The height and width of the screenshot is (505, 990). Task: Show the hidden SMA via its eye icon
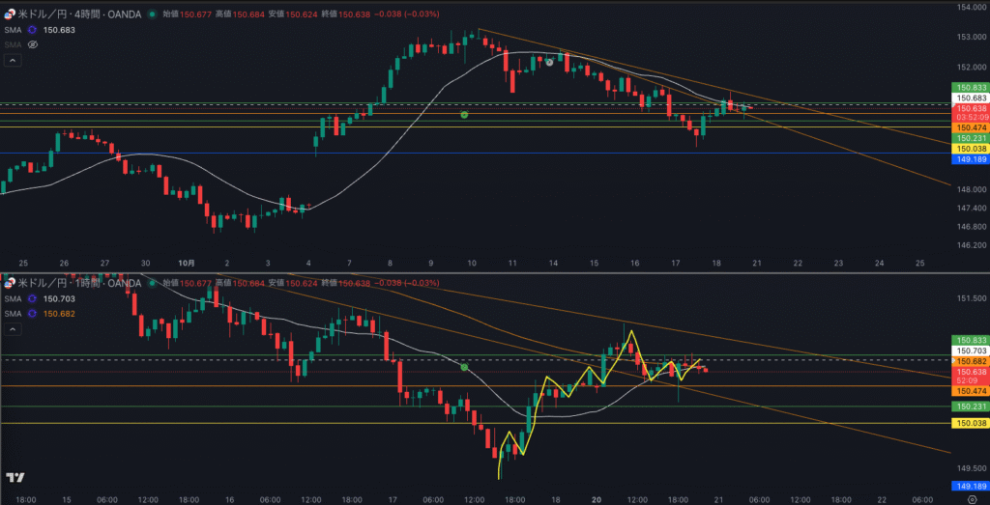pyautogui.click(x=33, y=44)
